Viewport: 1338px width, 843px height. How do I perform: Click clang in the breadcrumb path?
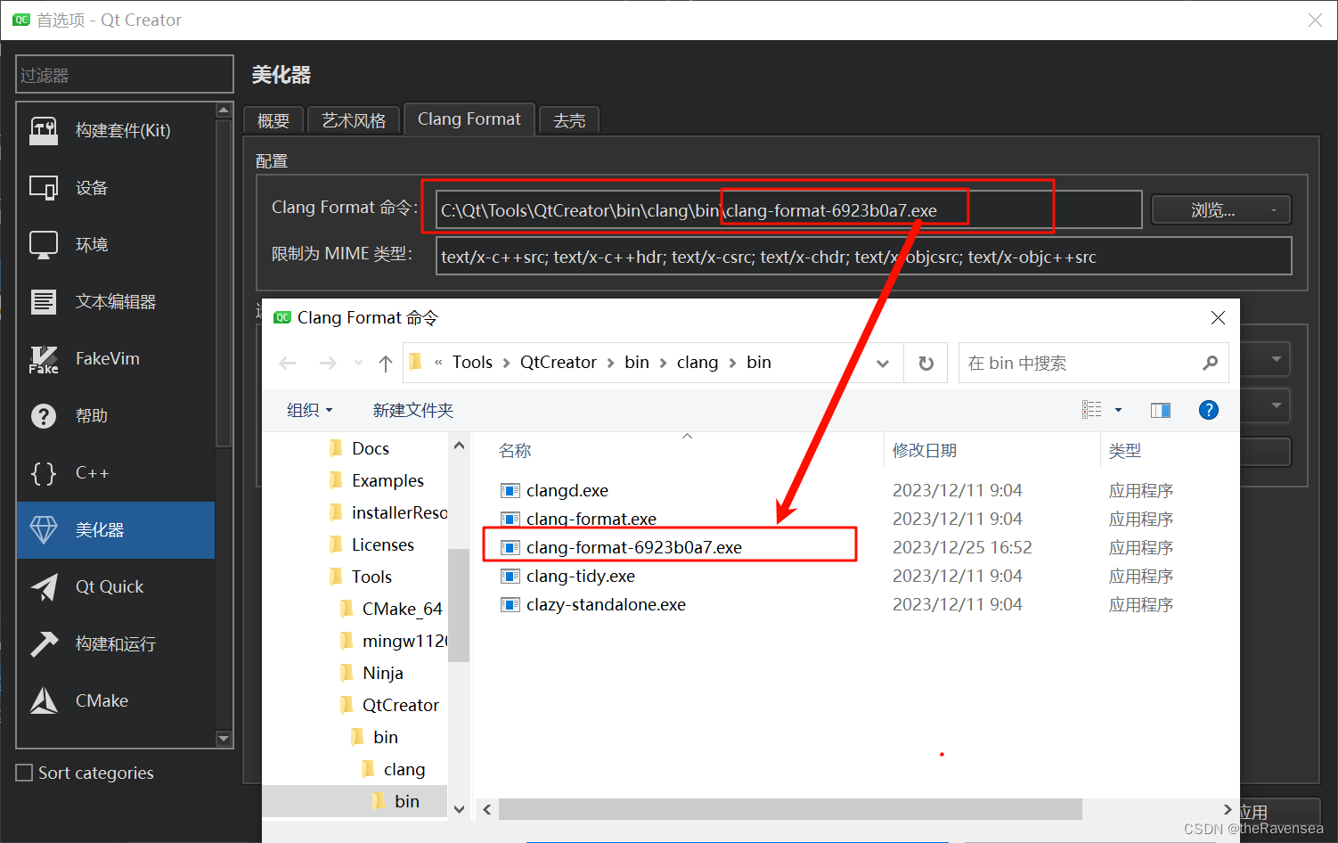coord(698,363)
